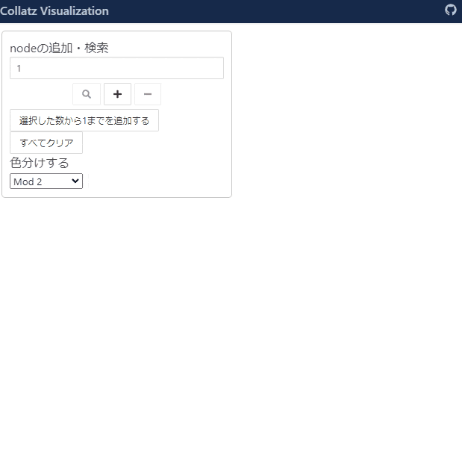The width and height of the screenshot is (462, 463).
Task: Open the GitHub repository icon
Action: click(451, 10)
